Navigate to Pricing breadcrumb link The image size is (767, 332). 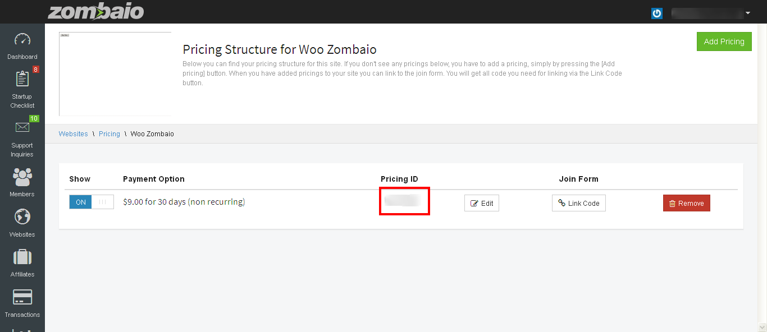pos(109,134)
